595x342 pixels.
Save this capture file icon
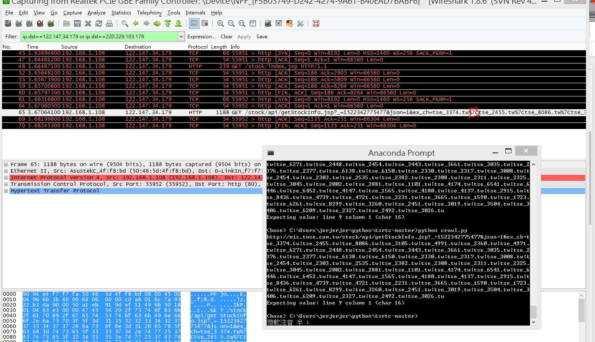coord(77,23)
